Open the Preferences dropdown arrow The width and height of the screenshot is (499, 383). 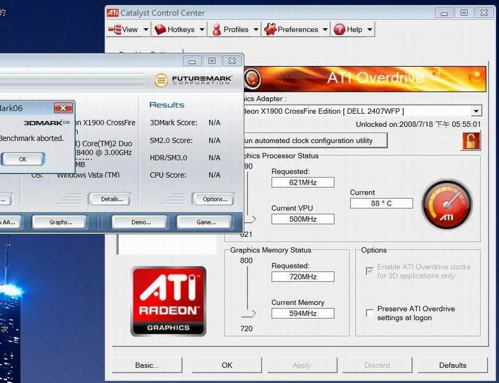(x=325, y=29)
